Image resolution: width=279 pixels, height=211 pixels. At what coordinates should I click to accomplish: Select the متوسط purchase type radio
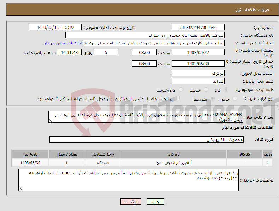pos(212,98)
